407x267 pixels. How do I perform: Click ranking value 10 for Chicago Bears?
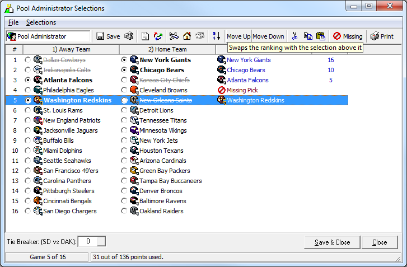[x=331, y=70]
